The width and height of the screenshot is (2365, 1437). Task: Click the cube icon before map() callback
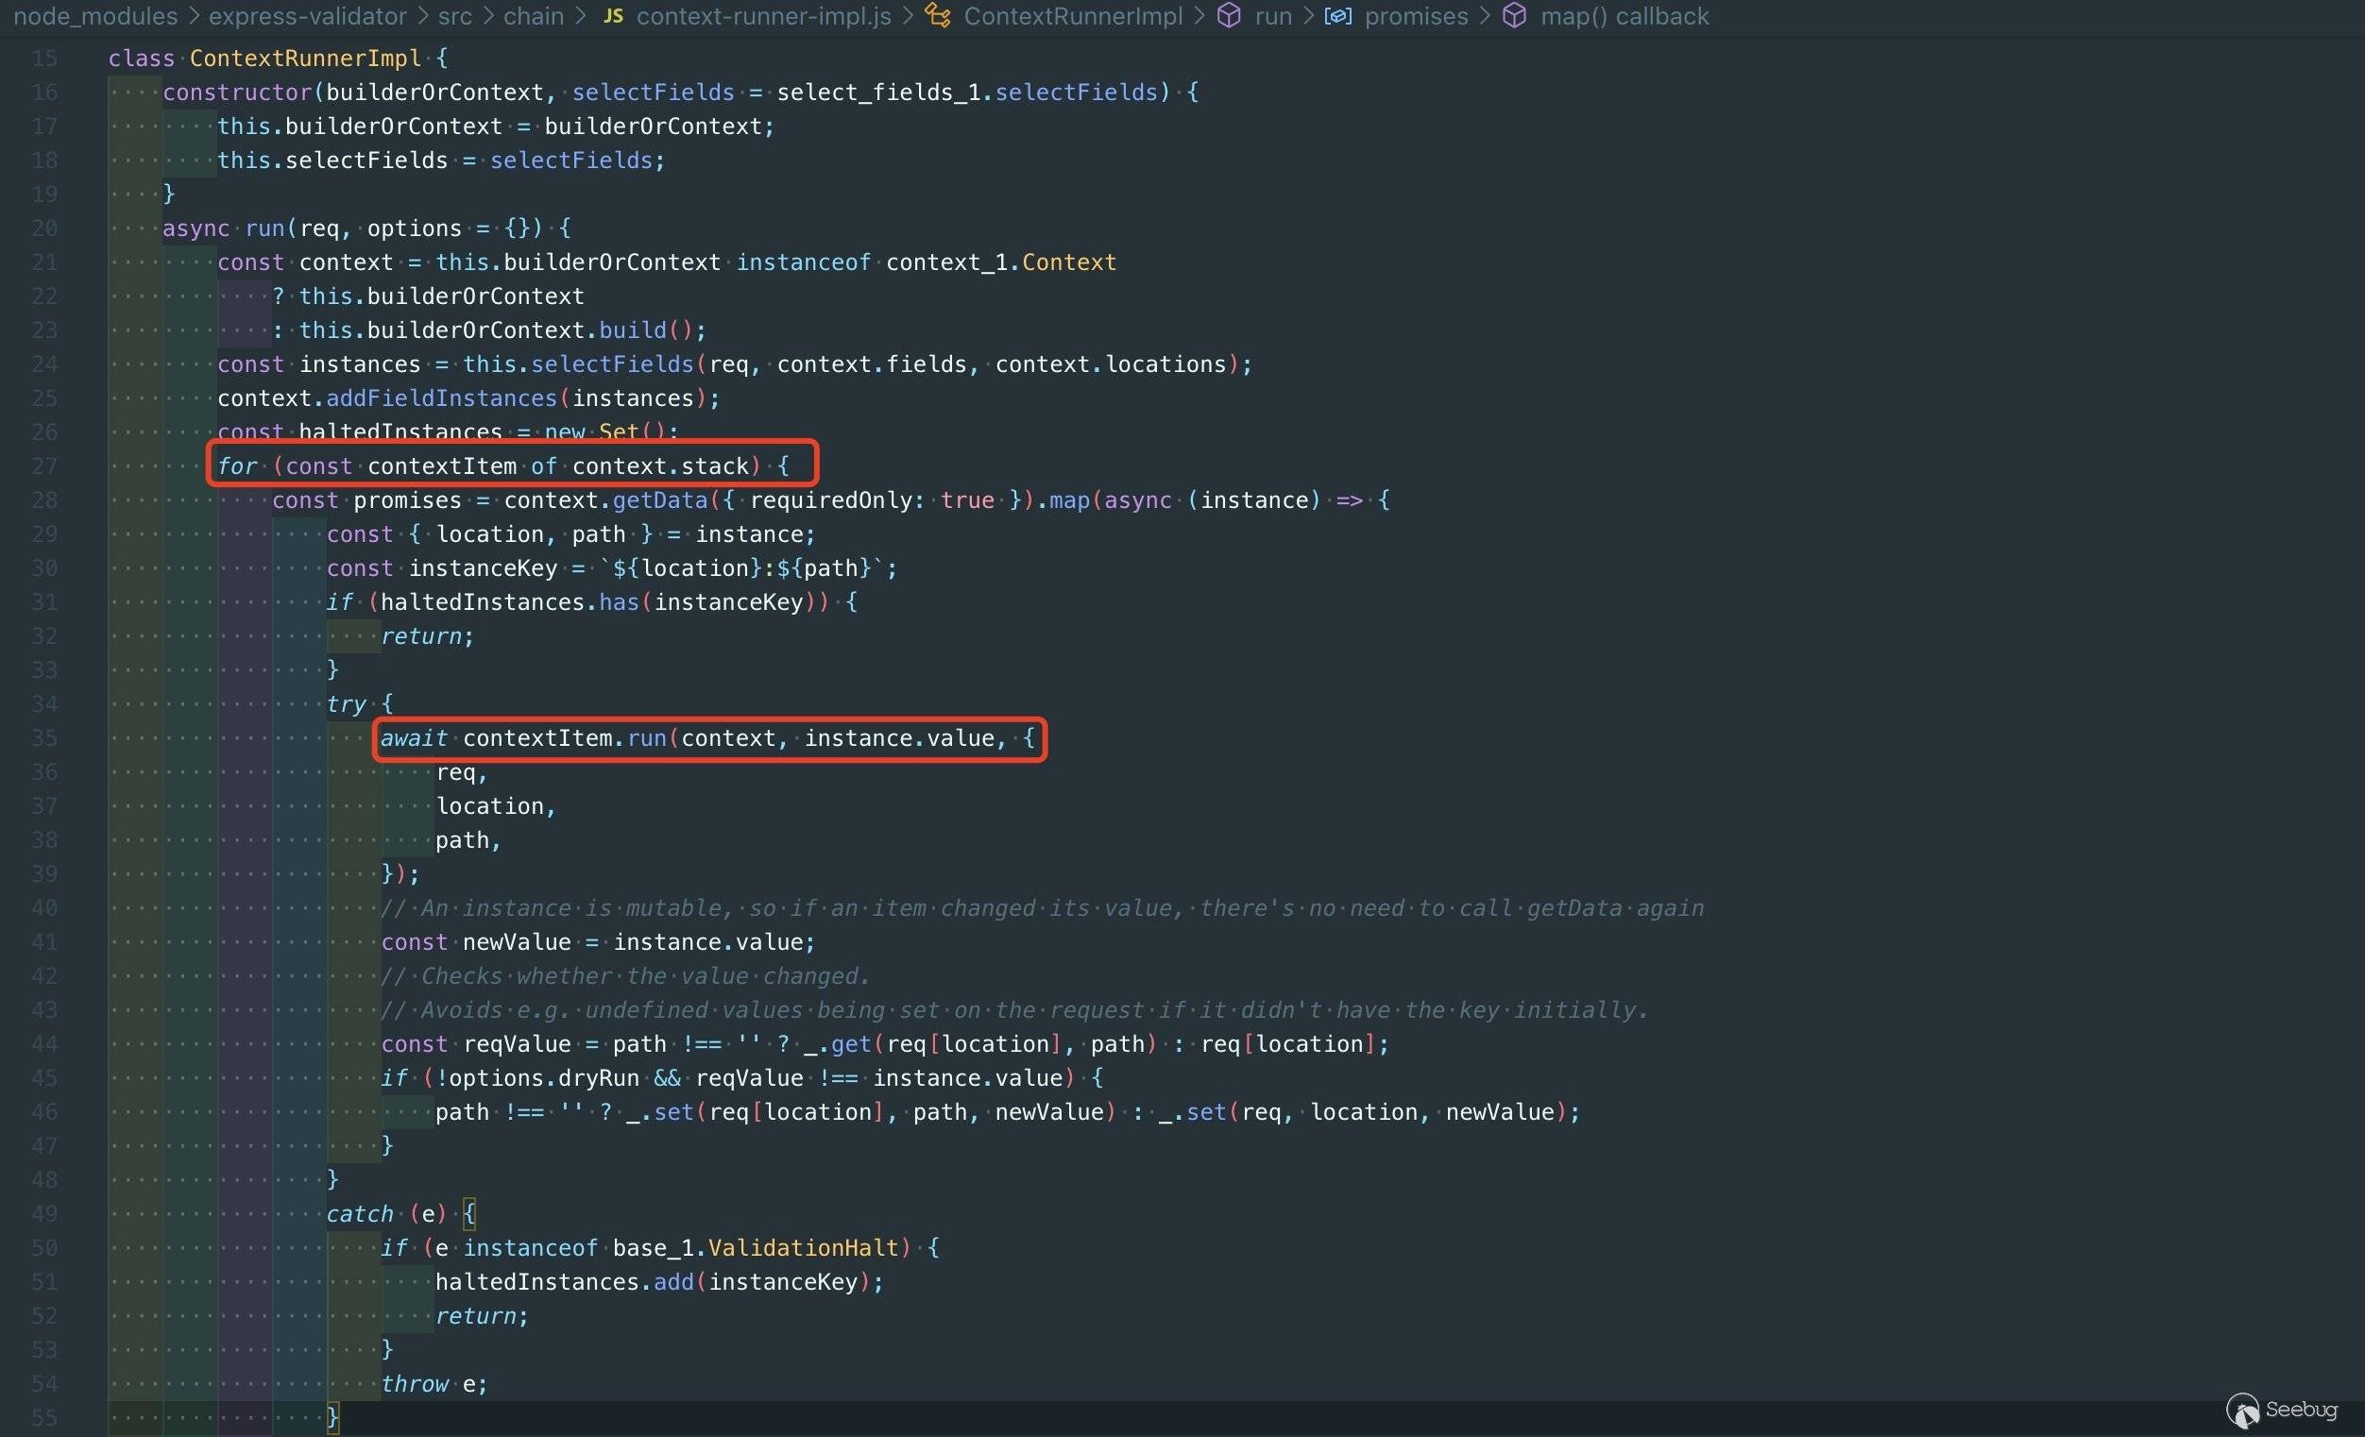(1514, 16)
